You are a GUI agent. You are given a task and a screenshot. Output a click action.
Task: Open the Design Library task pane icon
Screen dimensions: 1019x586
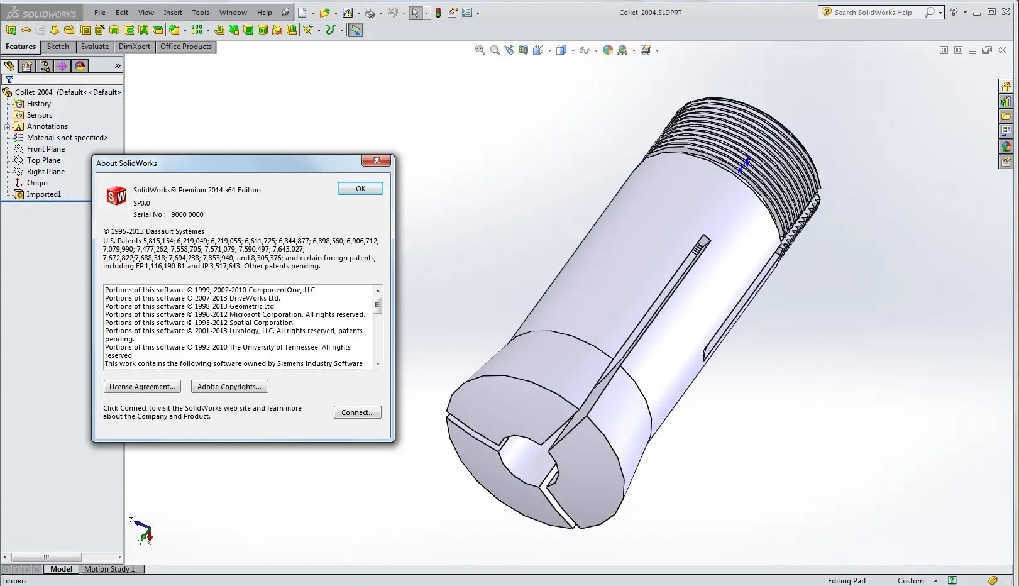pyautogui.click(x=1006, y=101)
